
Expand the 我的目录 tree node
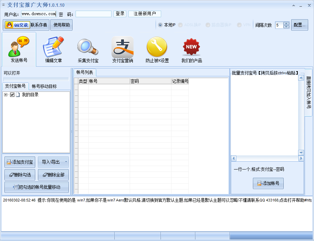tap(6, 95)
